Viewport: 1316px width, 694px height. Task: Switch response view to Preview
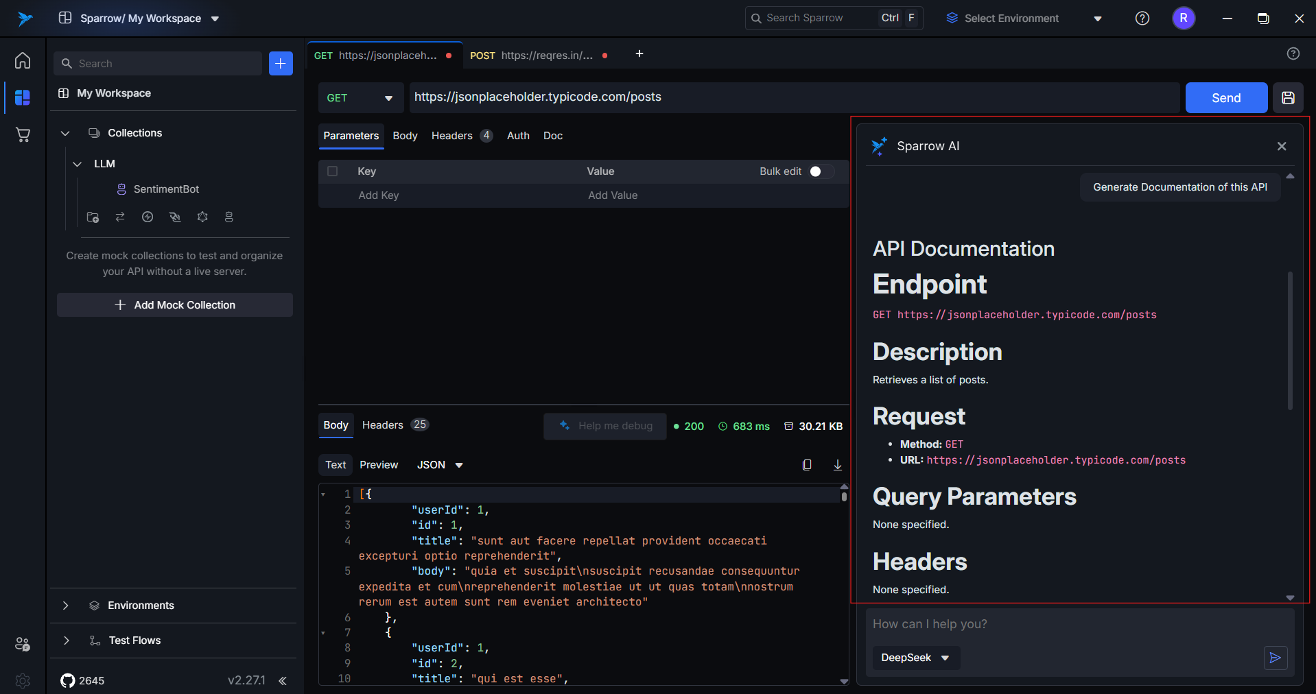379,465
